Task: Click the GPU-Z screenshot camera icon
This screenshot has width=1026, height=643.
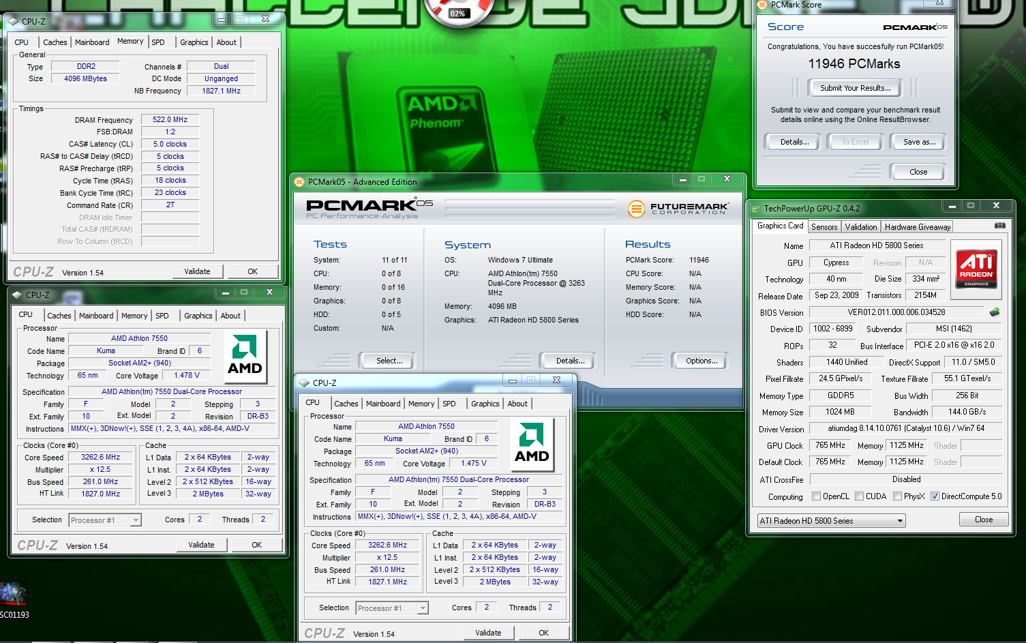Action: 999,226
